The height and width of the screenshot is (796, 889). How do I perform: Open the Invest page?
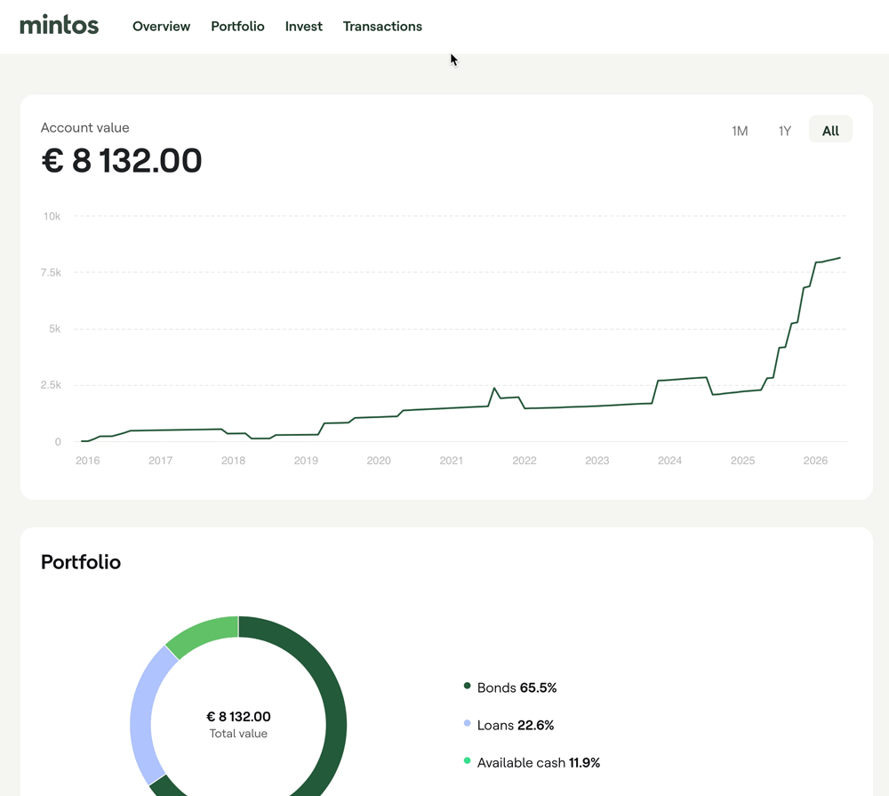click(303, 27)
